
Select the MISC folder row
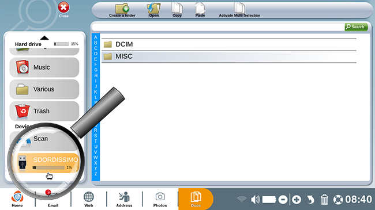(229, 56)
